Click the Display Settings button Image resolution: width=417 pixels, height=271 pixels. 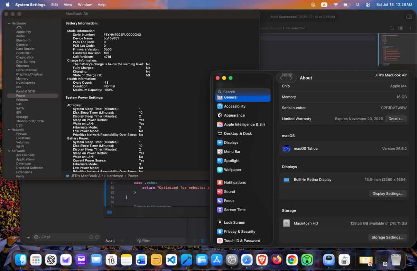(388, 194)
